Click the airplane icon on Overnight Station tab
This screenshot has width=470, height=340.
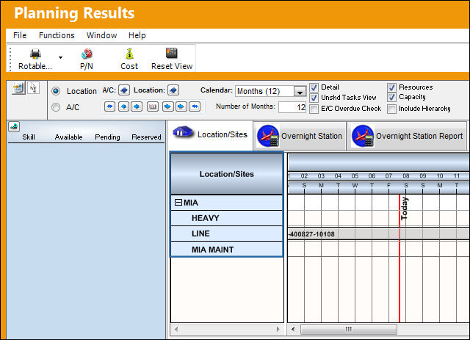coord(268,136)
